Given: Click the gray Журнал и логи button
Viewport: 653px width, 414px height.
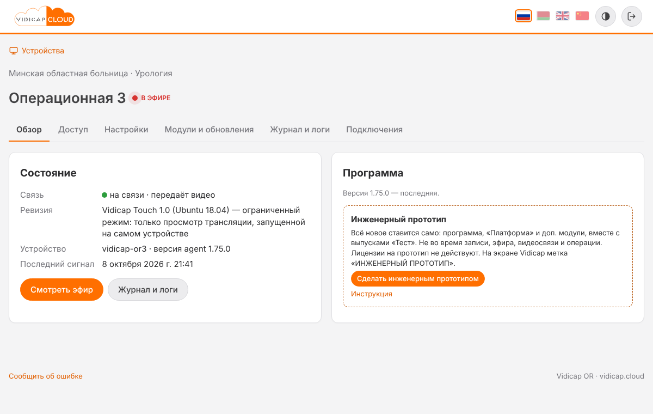Looking at the screenshot, I should coord(148,290).
